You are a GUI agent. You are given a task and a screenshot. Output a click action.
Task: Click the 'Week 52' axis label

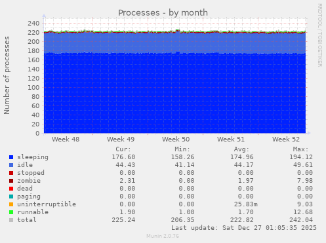(286, 140)
